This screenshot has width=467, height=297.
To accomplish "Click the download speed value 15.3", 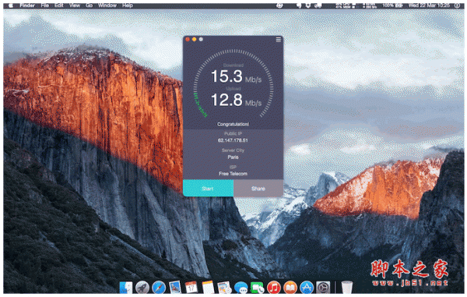I will pos(227,76).
